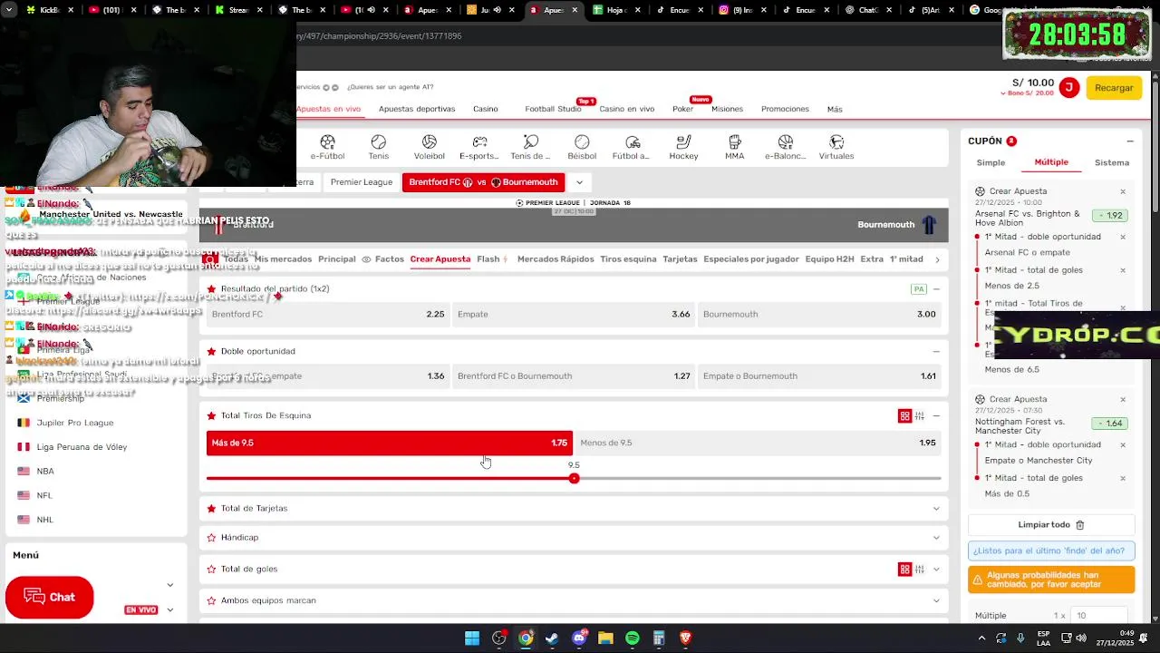This screenshot has height=653, width=1160.
Task: Open the match selector dropdown beside Bournemouth
Action: 579,182
